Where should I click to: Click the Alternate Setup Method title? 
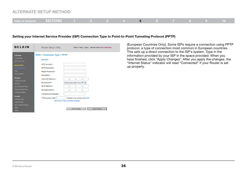pos(41,12)
